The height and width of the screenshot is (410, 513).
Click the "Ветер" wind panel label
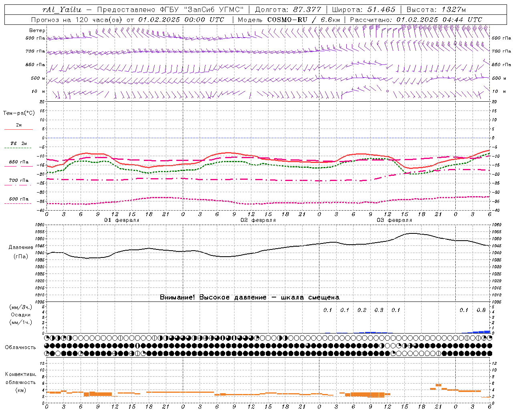pos(37,30)
